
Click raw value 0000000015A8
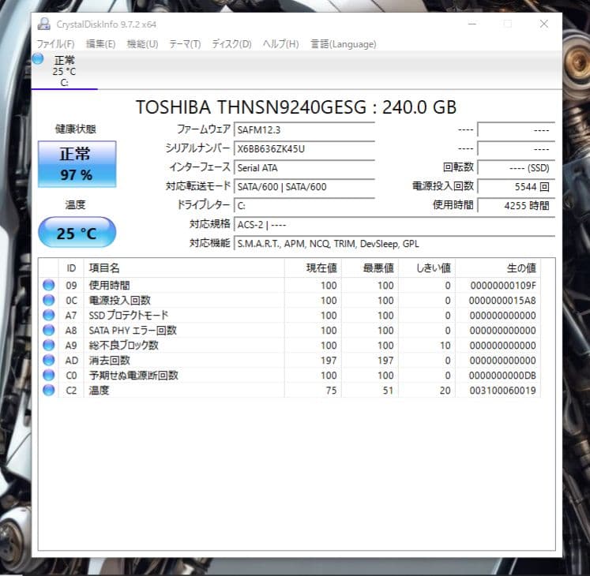502,301
